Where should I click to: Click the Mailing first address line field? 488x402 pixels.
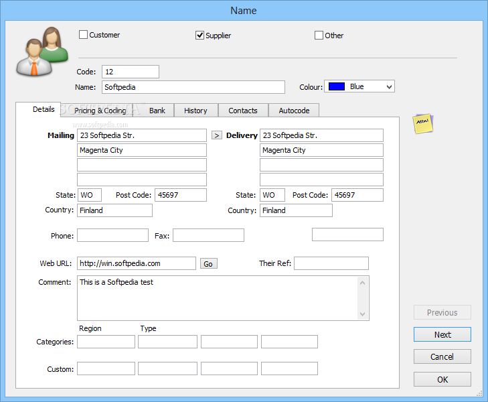coord(142,135)
